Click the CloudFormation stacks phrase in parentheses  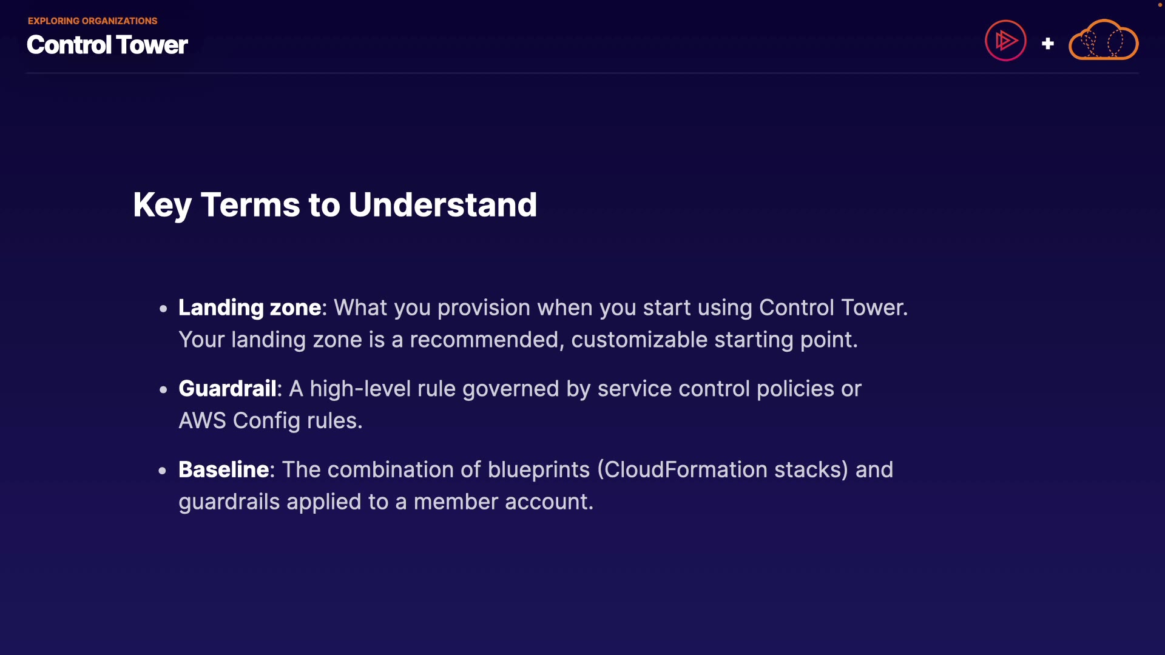pyautogui.click(x=722, y=469)
